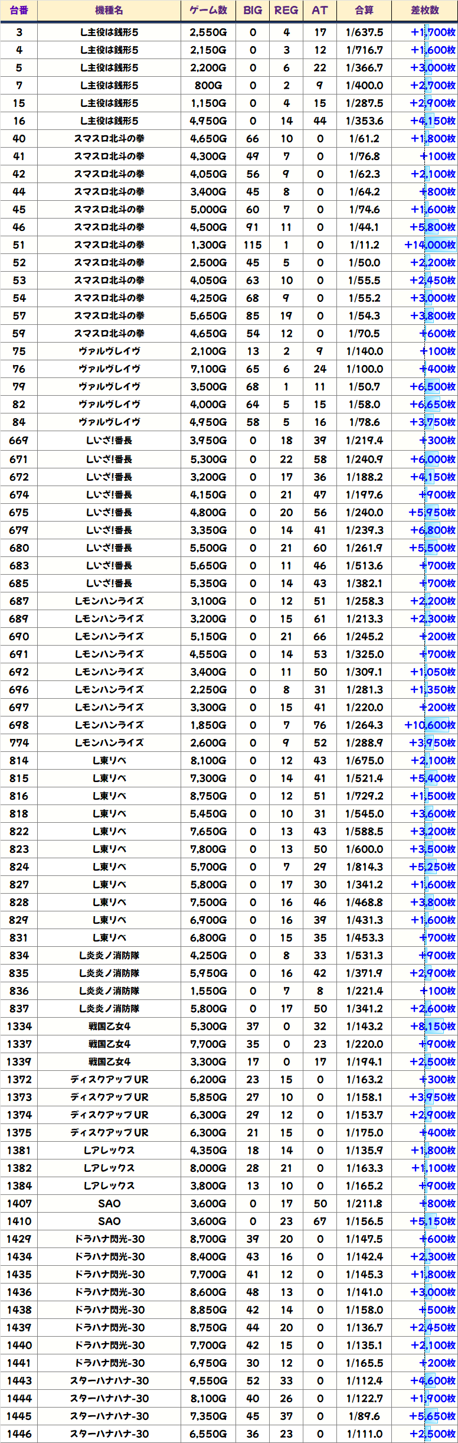458x1443 pixels.
Task: Click the +14,000枚 difference value
Action: tap(430, 245)
